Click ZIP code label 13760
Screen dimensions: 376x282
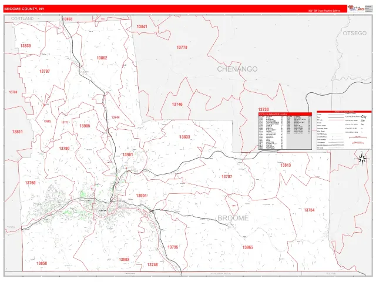[30, 183]
